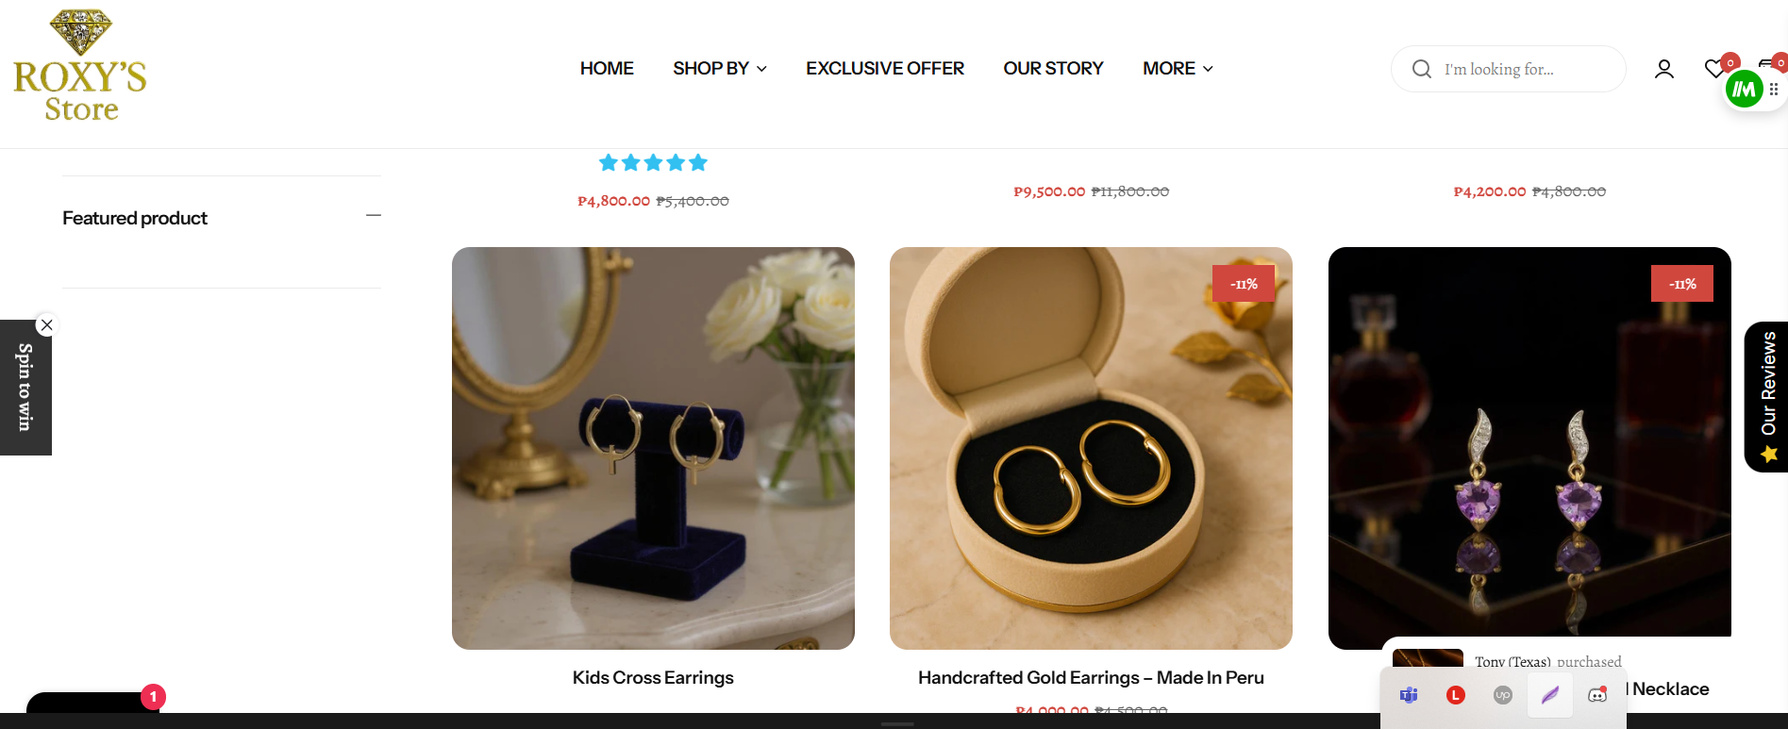Open Kids Cross Earrings product link
The width and height of the screenshot is (1788, 729).
(653, 677)
